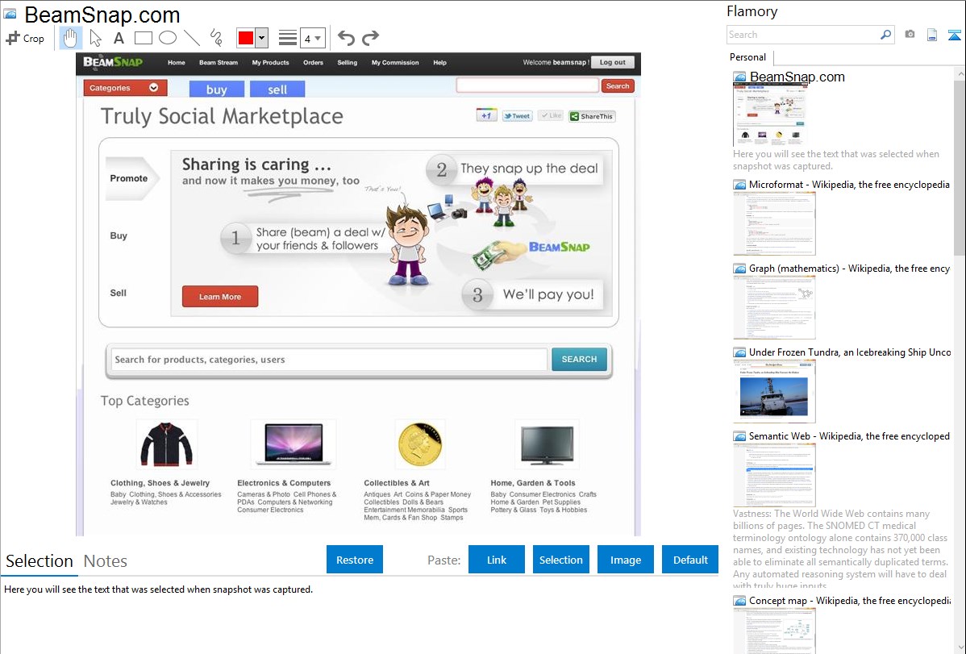Click the products, categories, users search box
966x654 pixels.
tap(328, 360)
